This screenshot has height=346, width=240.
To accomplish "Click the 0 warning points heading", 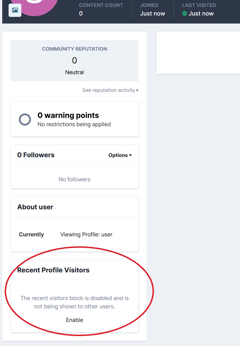I will [x=68, y=115].
